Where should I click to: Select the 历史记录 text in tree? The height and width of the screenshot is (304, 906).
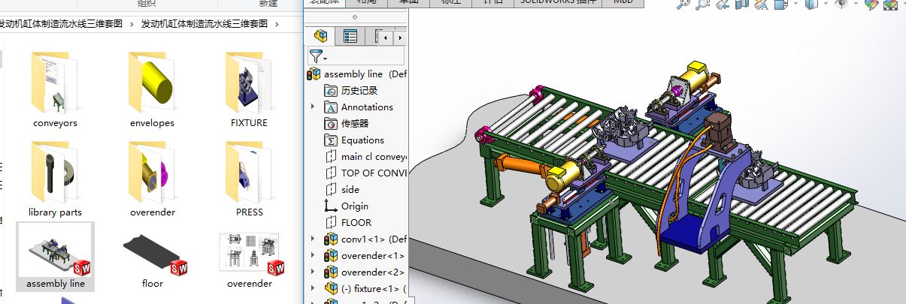tap(359, 91)
